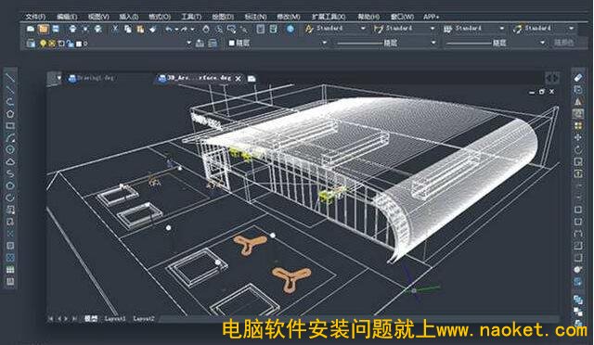Image resolution: width=594 pixels, height=345 pixels.
Task: Click the Copy icon in top toolbar
Action: tap(128, 29)
